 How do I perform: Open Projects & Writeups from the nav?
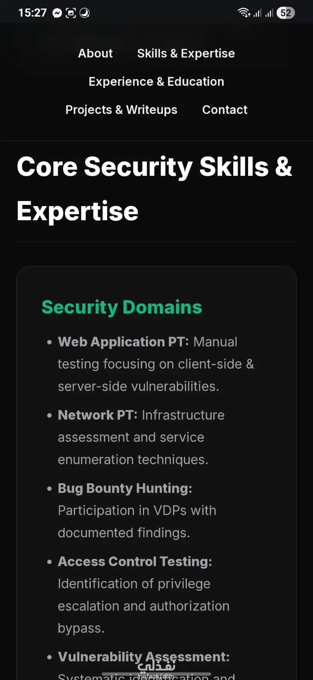[121, 110]
